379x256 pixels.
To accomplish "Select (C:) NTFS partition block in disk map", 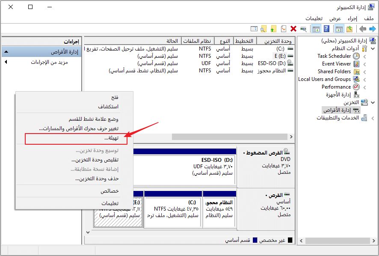I will 173,209.
